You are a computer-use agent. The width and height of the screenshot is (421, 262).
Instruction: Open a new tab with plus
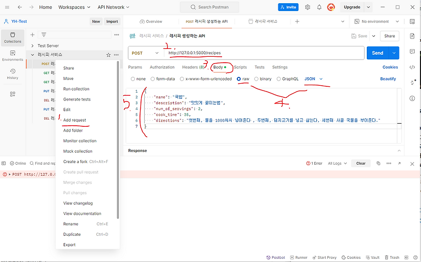coord(297,22)
